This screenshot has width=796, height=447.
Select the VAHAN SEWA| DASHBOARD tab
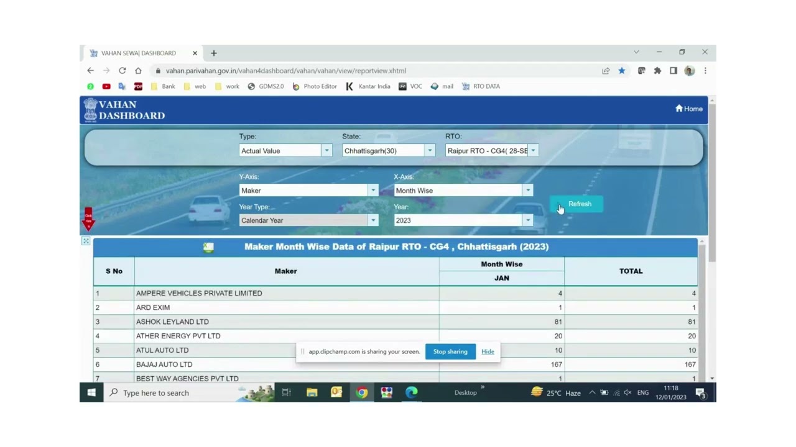pyautogui.click(x=144, y=53)
